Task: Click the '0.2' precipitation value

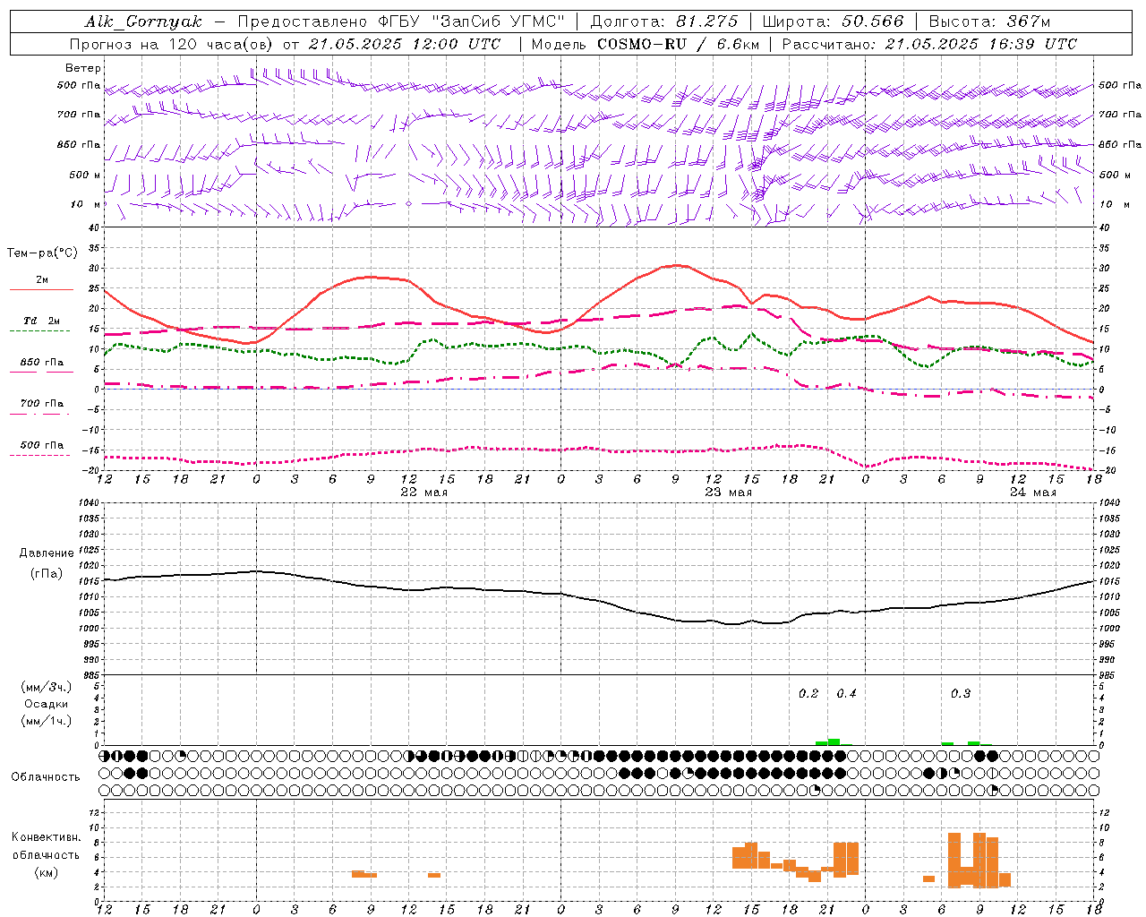Action: click(x=808, y=693)
